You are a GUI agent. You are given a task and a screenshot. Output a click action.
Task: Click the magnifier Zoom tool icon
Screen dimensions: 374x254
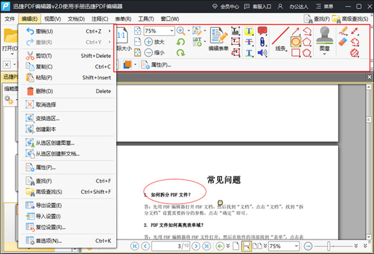pos(181,31)
